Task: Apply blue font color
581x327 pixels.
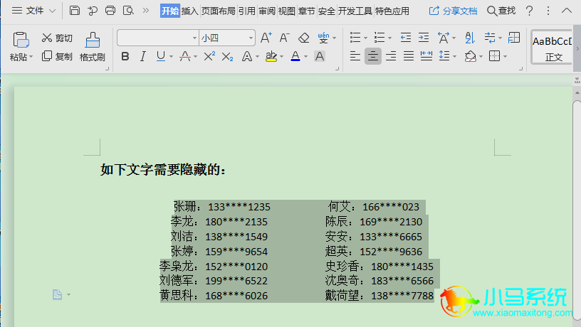Action: click(295, 56)
